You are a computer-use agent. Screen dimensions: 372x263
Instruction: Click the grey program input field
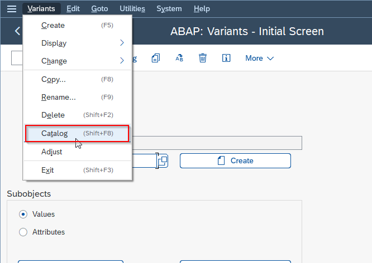pyautogui.click(x=217, y=143)
